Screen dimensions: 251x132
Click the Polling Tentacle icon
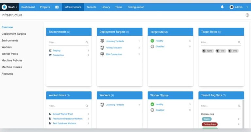(102, 47)
